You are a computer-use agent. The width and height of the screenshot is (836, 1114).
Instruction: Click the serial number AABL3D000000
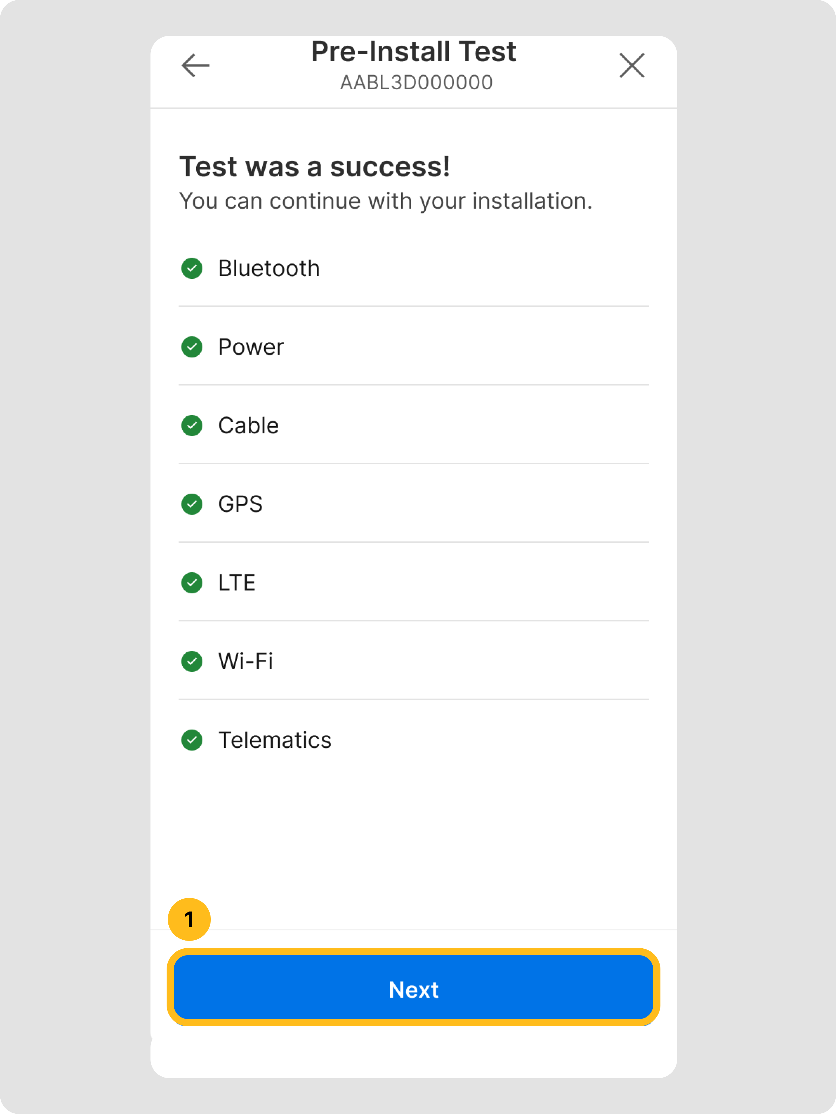pyautogui.click(x=417, y=83)
